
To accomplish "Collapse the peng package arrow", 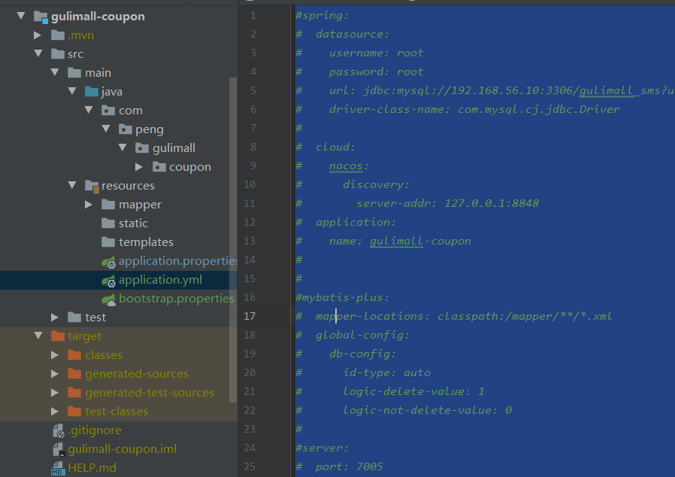I will [106, 129].
